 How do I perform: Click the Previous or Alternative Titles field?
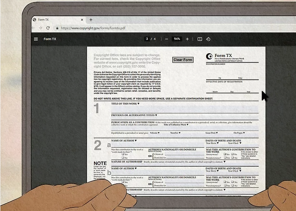(x=185, y=118)
